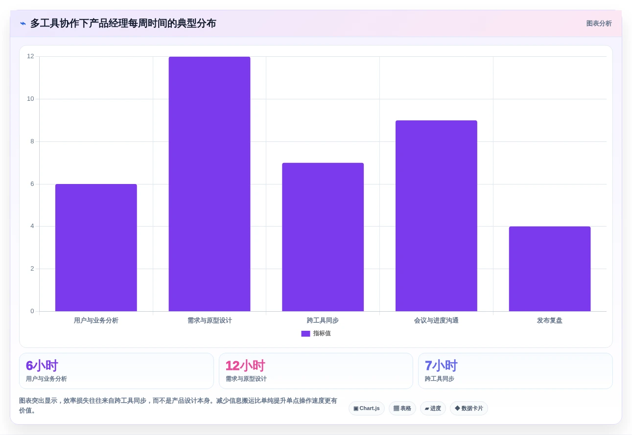Click the 指标值 legend label
Viewport: 632px width, 435px height.
322,334
